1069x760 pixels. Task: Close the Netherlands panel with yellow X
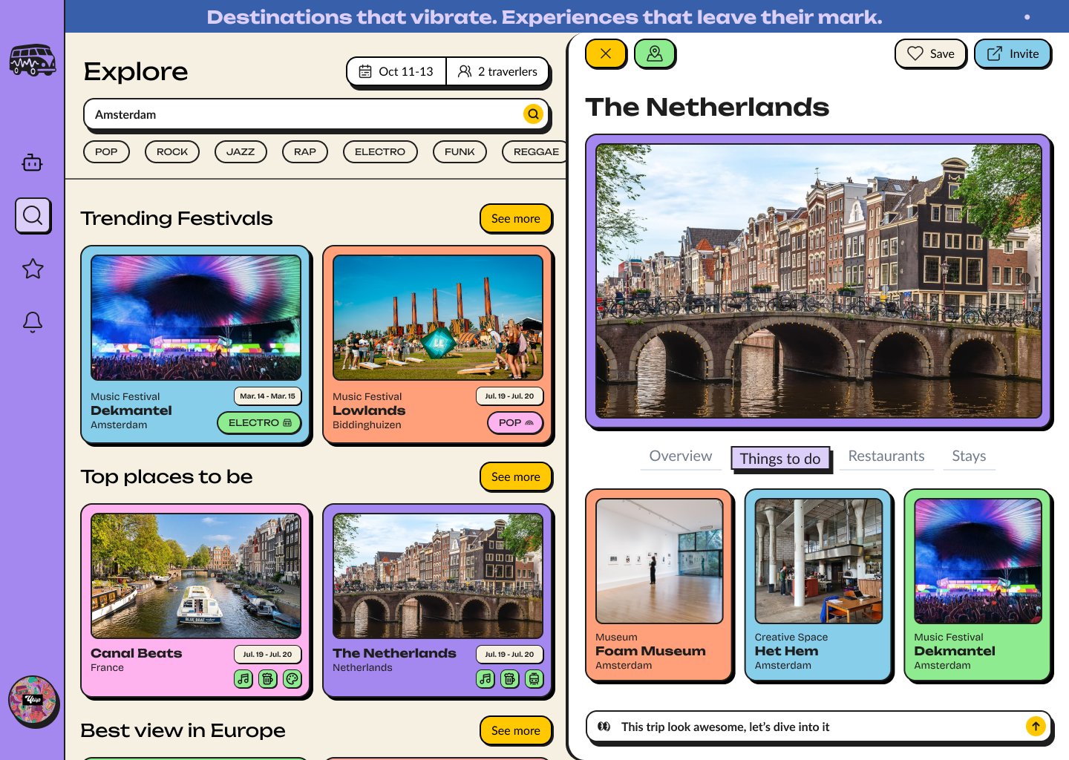606,53
